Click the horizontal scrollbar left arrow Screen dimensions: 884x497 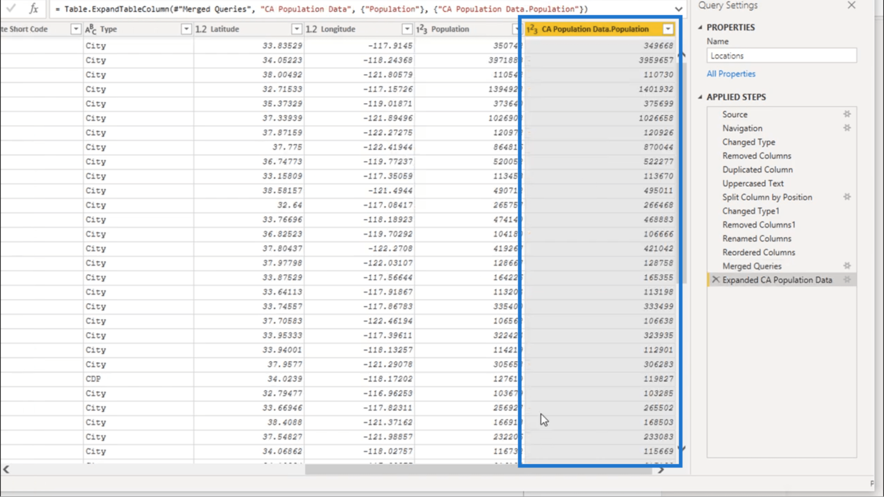(6, 469)
